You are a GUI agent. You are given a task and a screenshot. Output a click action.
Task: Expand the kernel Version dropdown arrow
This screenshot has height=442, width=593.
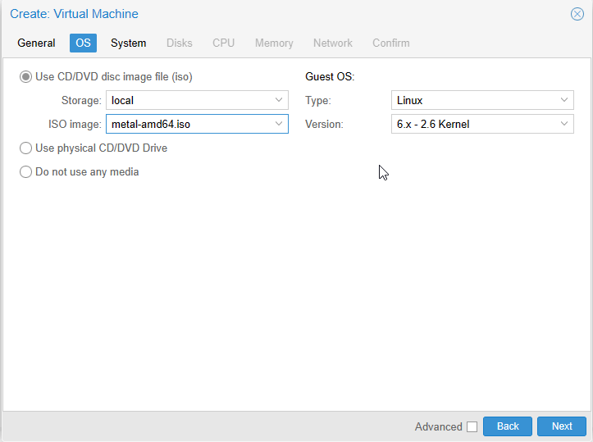pos(564,124)
